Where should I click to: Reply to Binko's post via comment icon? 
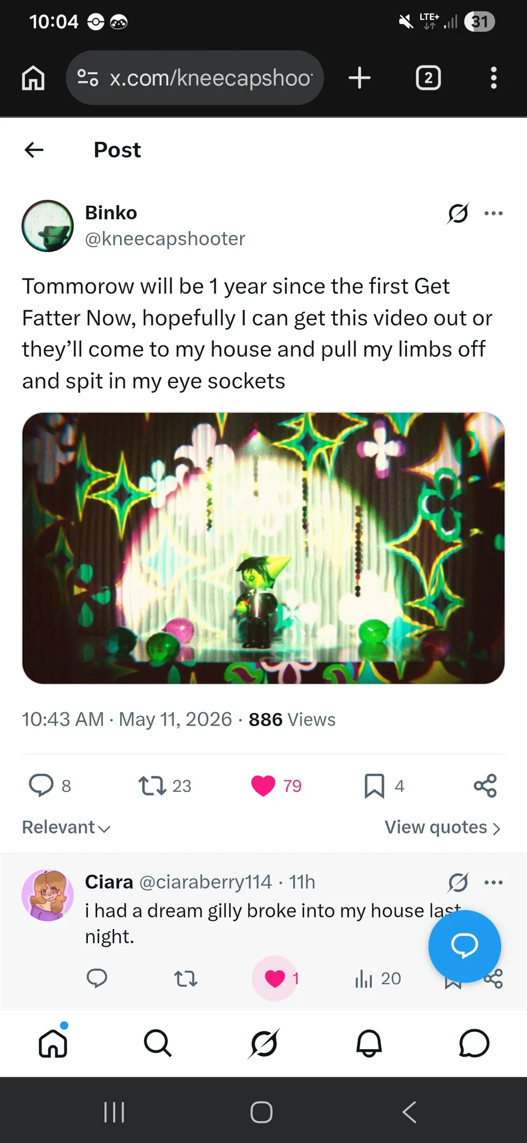41,785
